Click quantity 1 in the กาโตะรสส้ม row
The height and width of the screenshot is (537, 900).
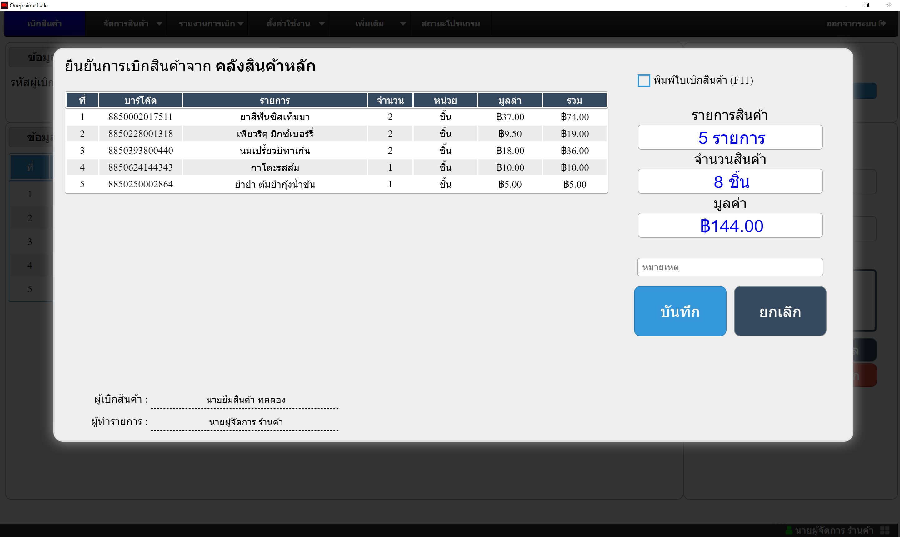[x=390, y=167]
